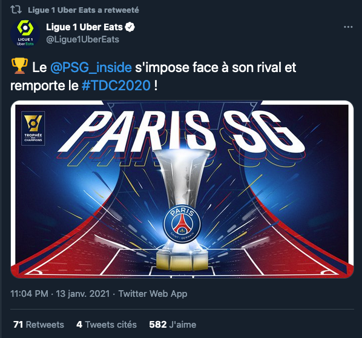The height and width of the screenshot is (338, 362).
Task: Click the Ligue 1 Uber Eats display name
Action: click(84, 27)
